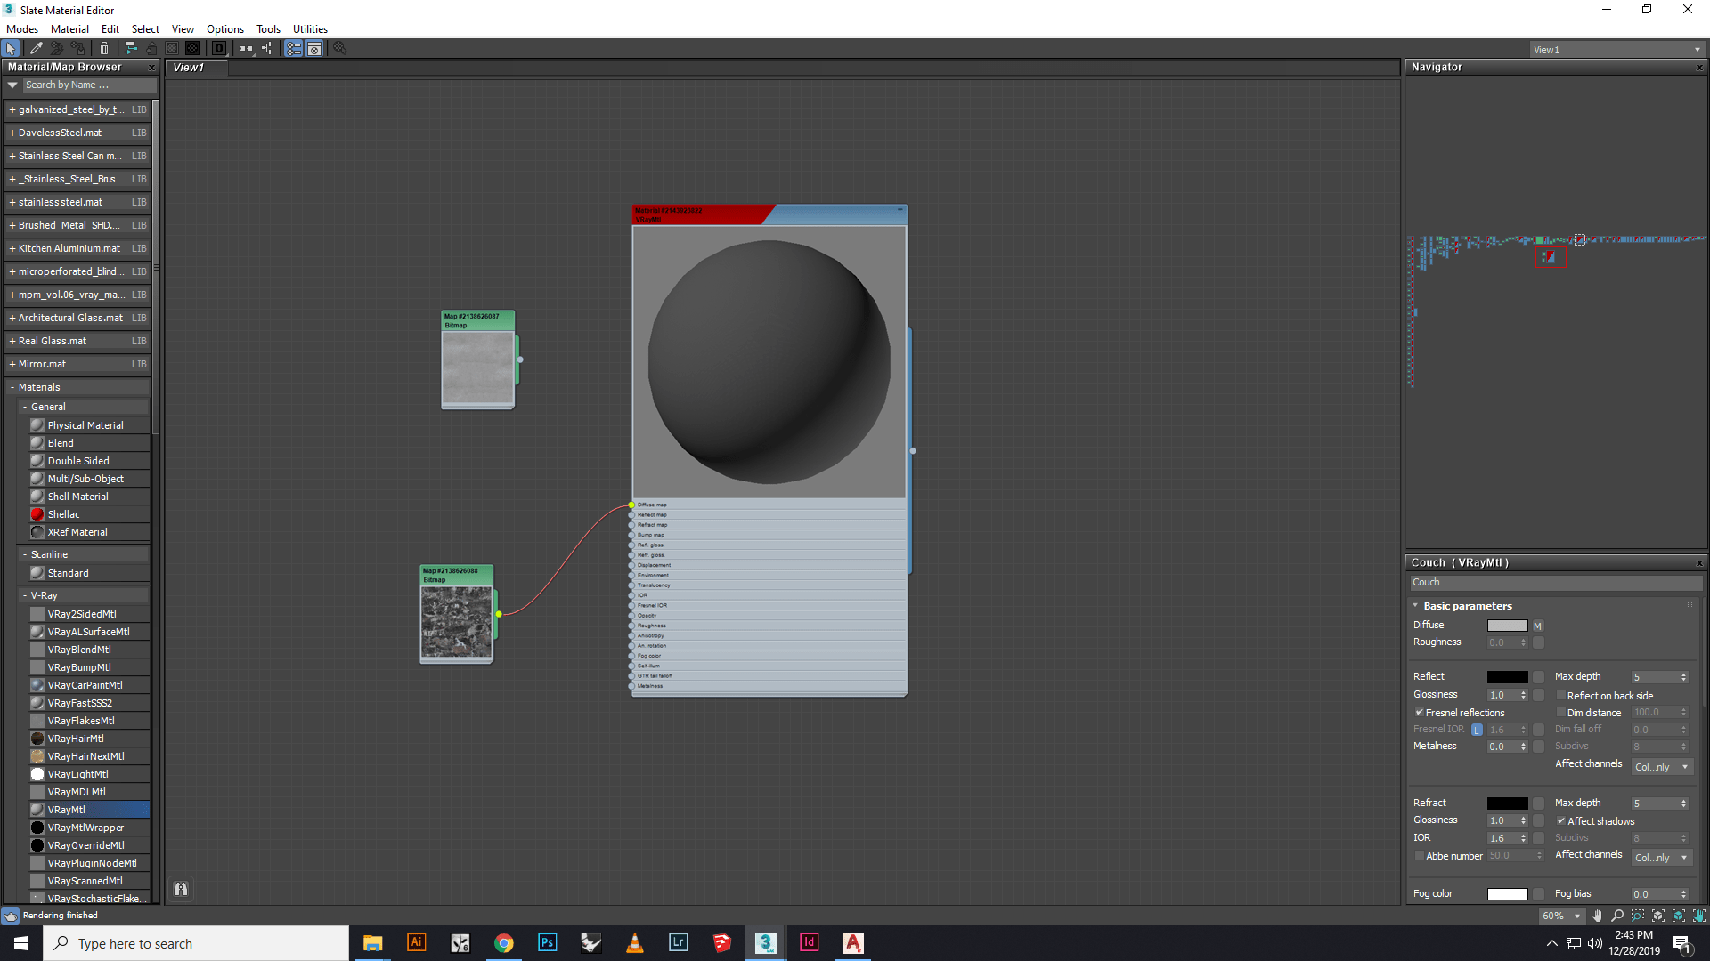This screenshot has height=961, width=1710.
Task: Open the Material menu
Action: tap(69, 29)
